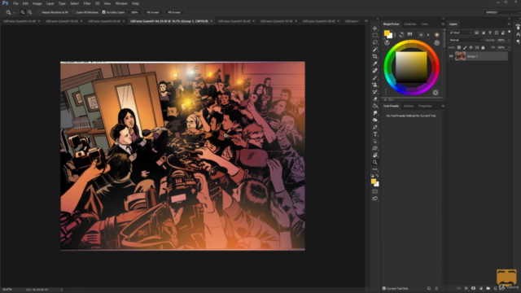Viewport: 521px width, 293px height.
Task: Toggle lock position
Action: point(471,47)
